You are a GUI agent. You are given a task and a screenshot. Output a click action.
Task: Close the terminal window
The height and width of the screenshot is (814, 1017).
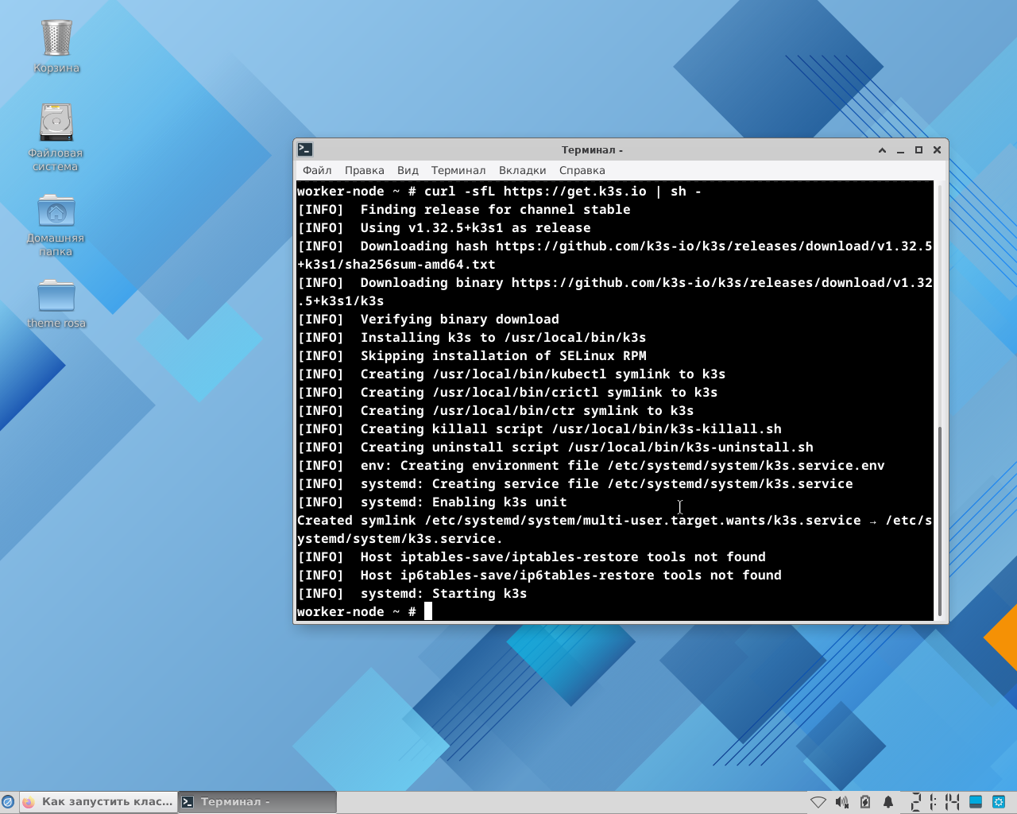pos(937,149)
